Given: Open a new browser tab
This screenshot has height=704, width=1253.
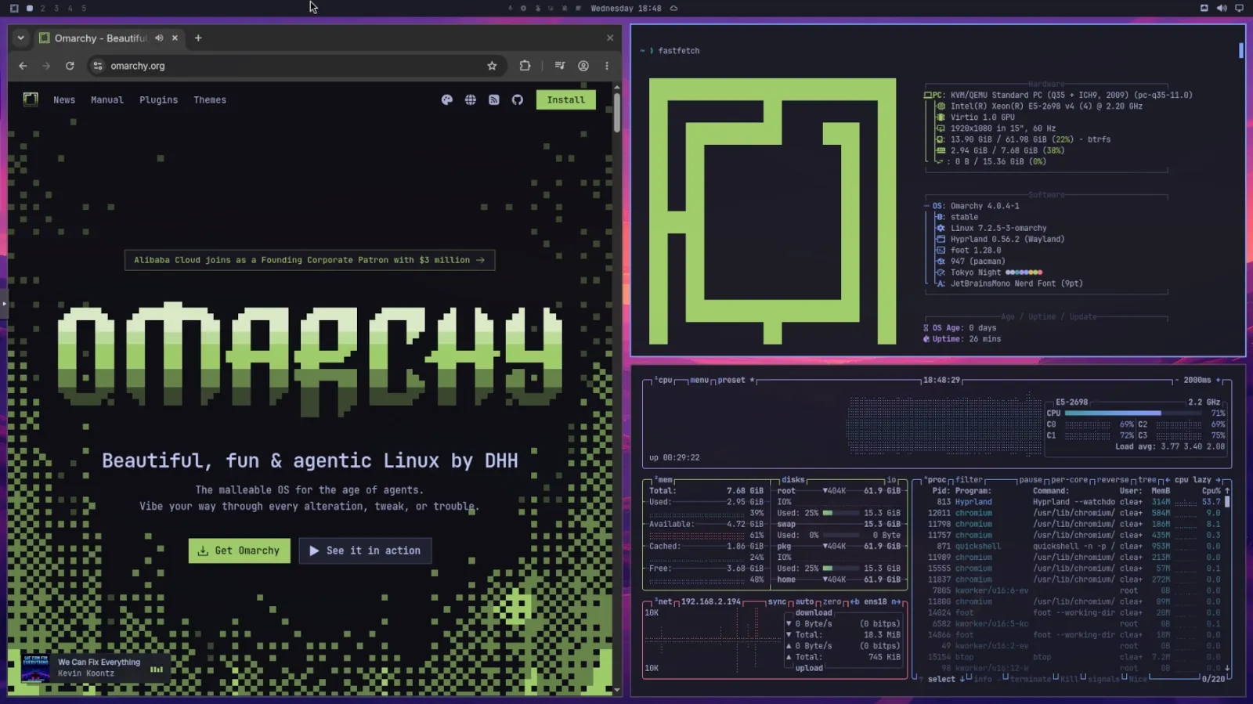Looking at the screenshot, I should [x=198, y=38].
